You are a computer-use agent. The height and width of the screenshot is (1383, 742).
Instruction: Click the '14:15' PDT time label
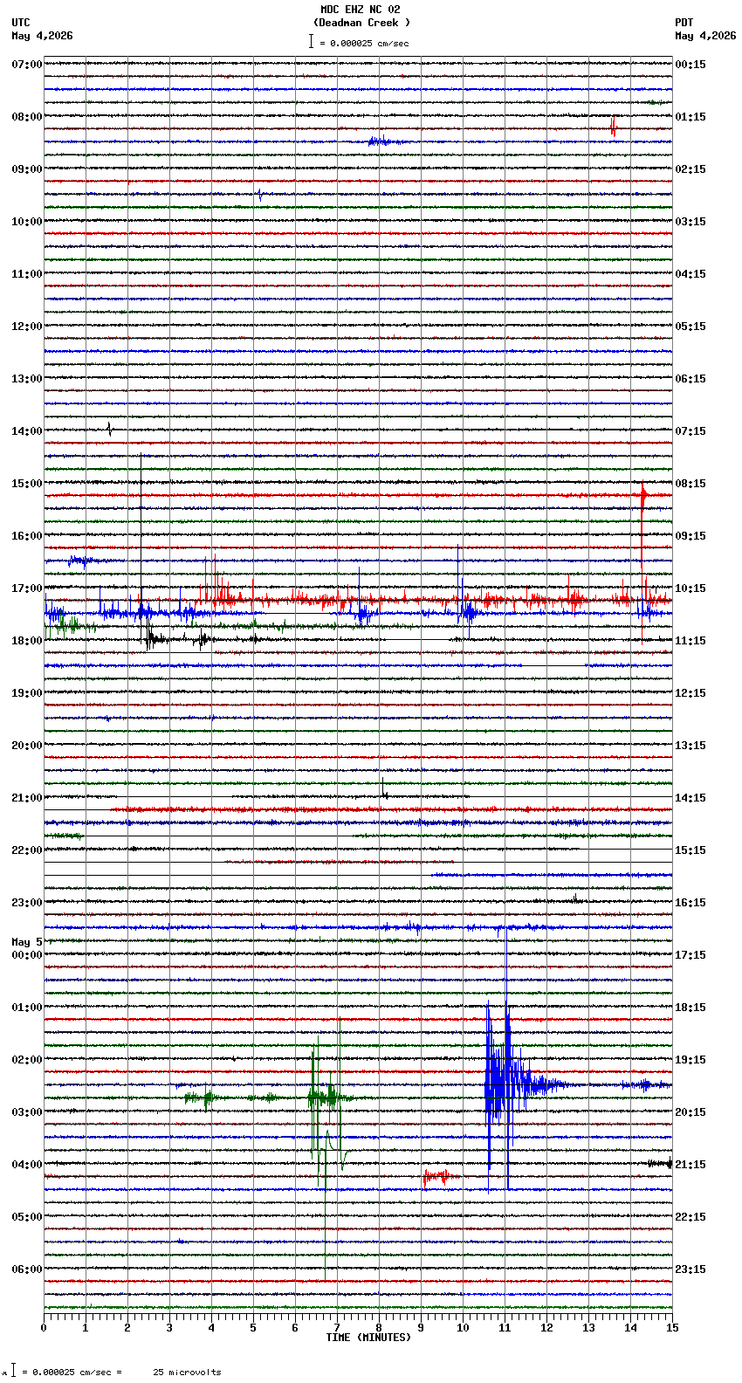(x=690, y=798)
